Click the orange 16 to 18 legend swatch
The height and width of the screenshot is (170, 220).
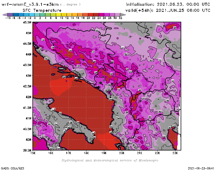coord(80,15)
